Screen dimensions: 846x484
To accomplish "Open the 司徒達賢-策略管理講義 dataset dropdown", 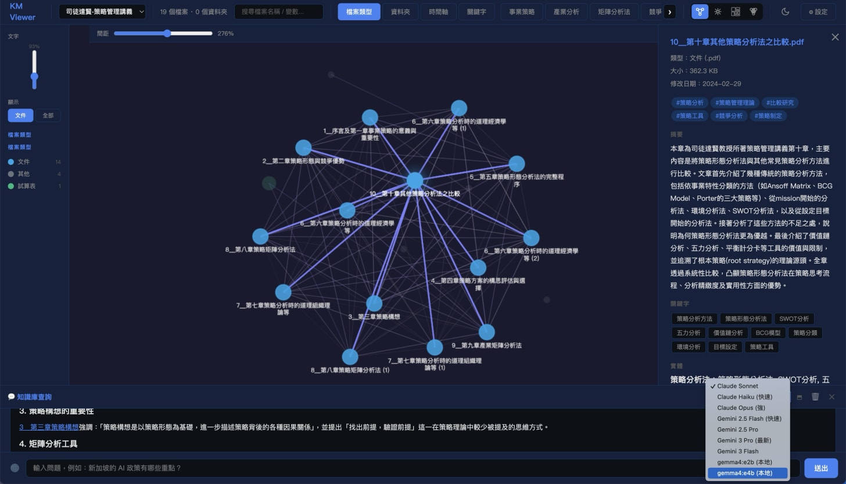I will (102, 12).
